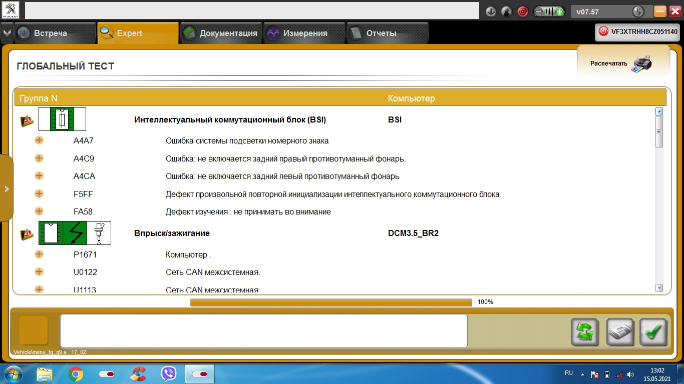Expand fault code A4A7 details

[39, 140]
